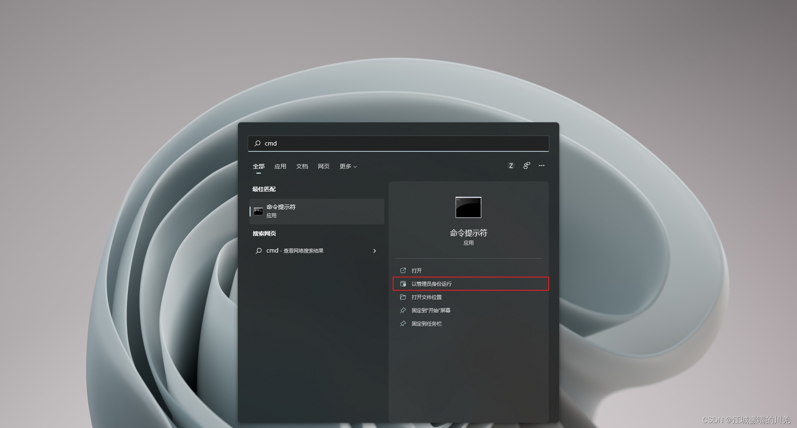The width and height of the screenshot is (797, 428).
Task: Open the feedback/connected accounts icon
Action: (x=526, y=166)
